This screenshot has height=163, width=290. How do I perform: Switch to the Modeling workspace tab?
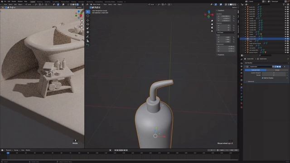click(x=39, y=2)
